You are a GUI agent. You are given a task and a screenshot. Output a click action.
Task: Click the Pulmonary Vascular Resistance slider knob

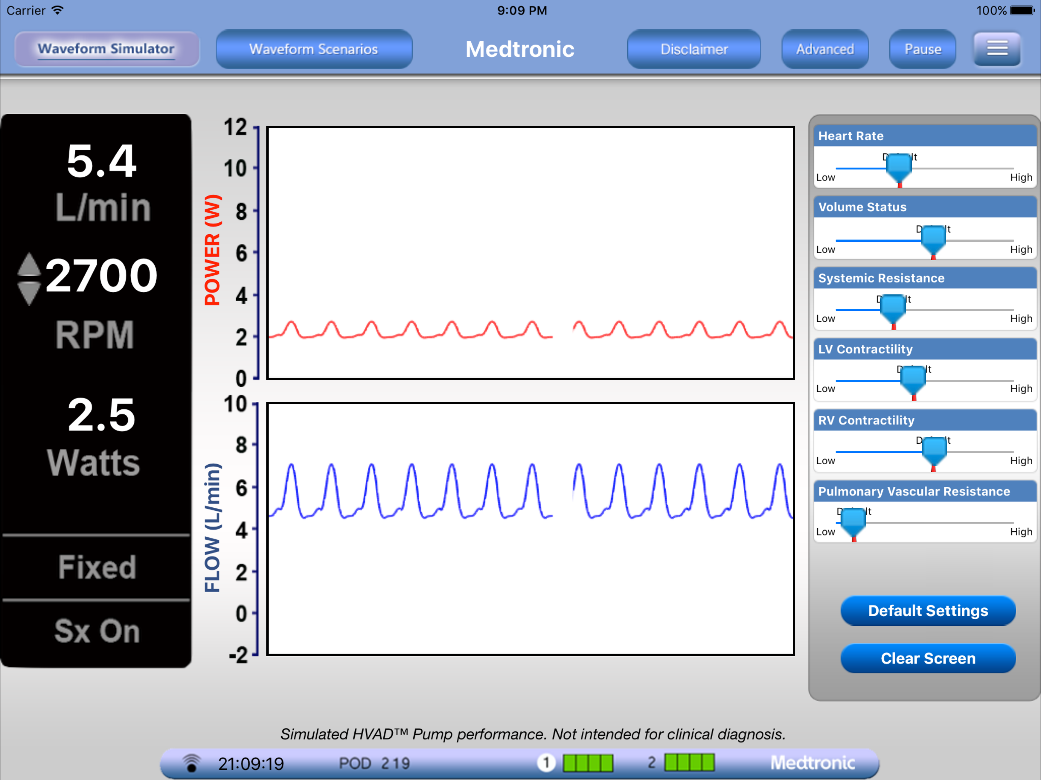coord(853,522)
